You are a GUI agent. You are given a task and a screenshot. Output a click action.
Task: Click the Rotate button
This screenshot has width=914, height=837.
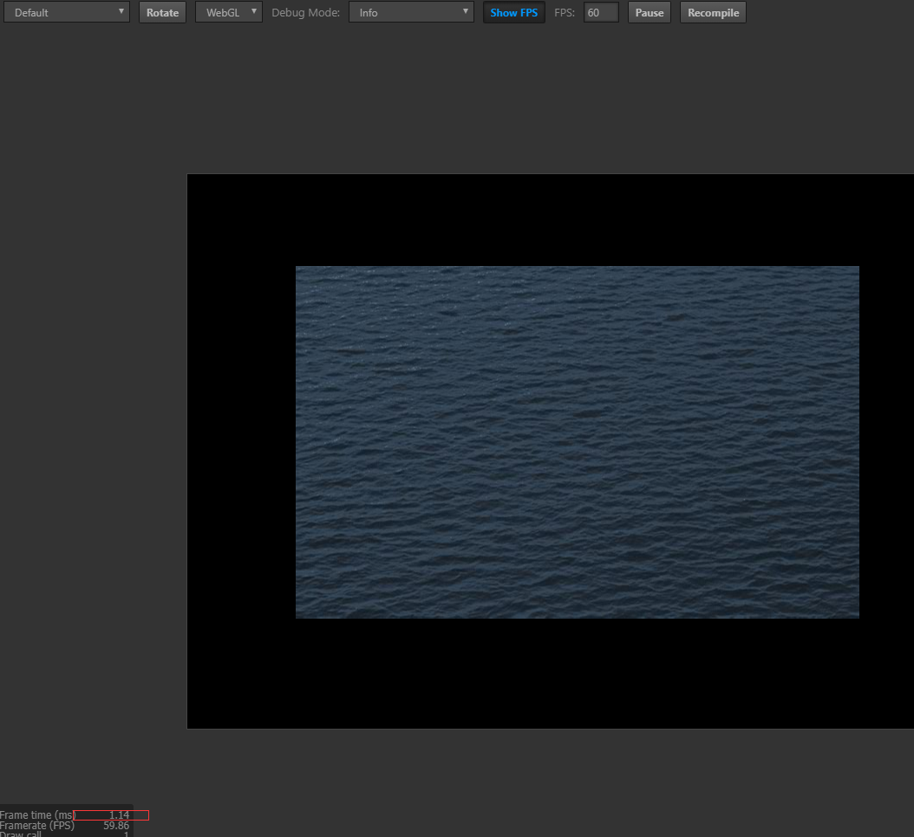click(x=162, y=12)
